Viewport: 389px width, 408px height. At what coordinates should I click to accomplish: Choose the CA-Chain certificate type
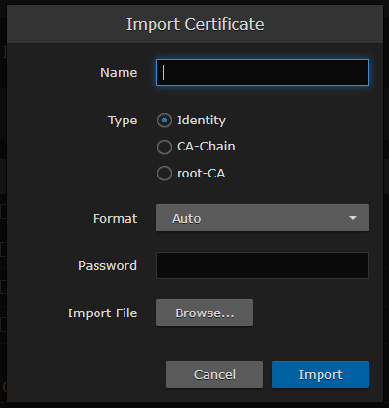[x=164, y=147]
